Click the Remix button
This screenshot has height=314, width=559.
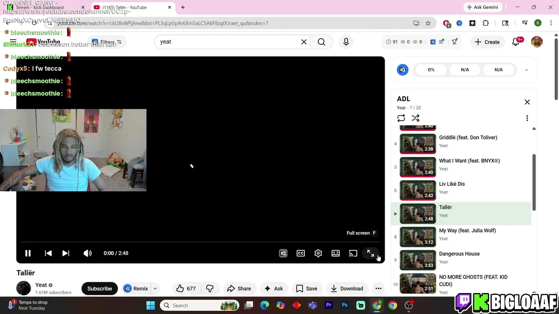click(136, 288)
